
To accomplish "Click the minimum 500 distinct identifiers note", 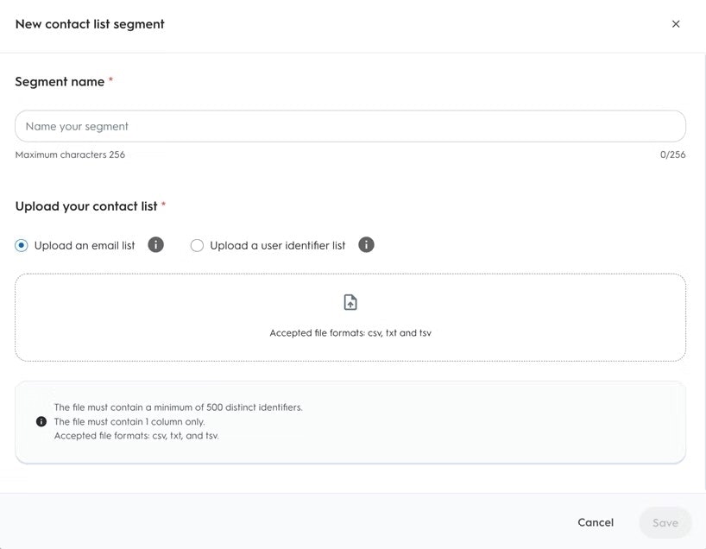I will pos(178,407).
